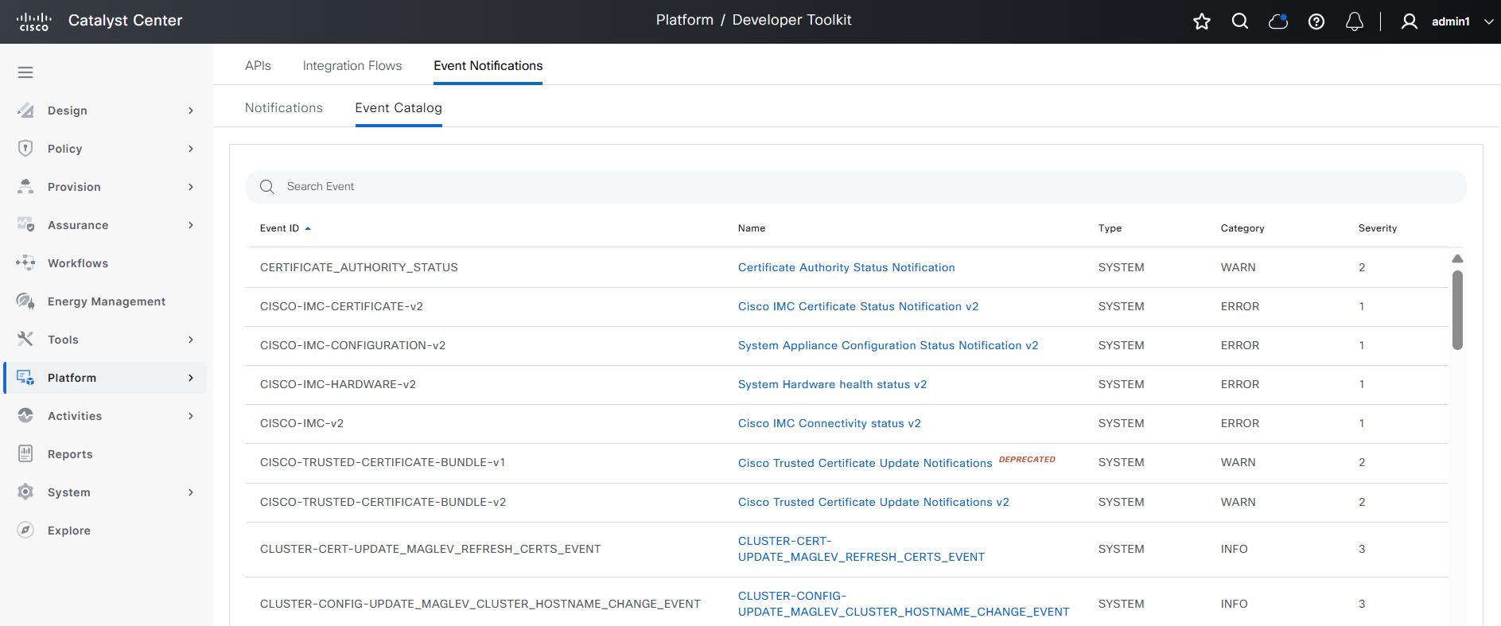This screenshot has width=1501, height=626.
Task: Open Cisco IMC Connectivity status v2 link
Action: click(x=829, y=423)
